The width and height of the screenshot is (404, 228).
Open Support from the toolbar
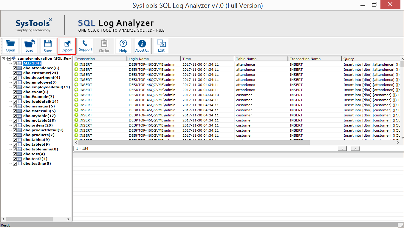(x=86, y=45)
